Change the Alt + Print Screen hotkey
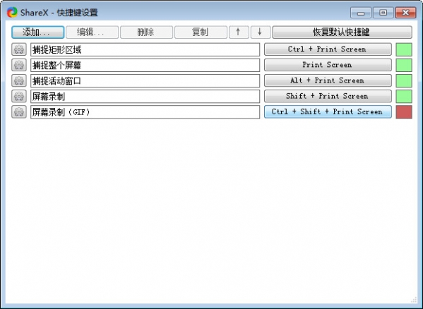Viewport: 423px width, 309px height. [328, 80]
